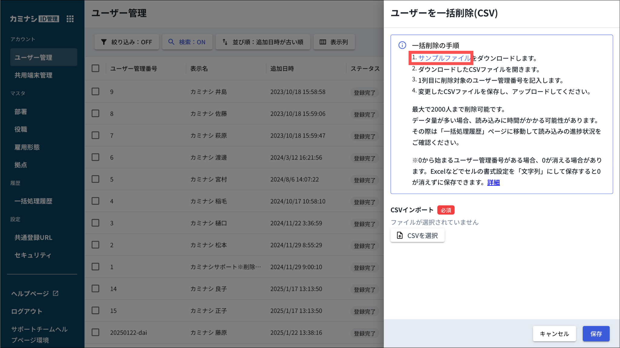Click the blue 保存 button
Viewport: 620px width, 348px height.
point(596,334)
